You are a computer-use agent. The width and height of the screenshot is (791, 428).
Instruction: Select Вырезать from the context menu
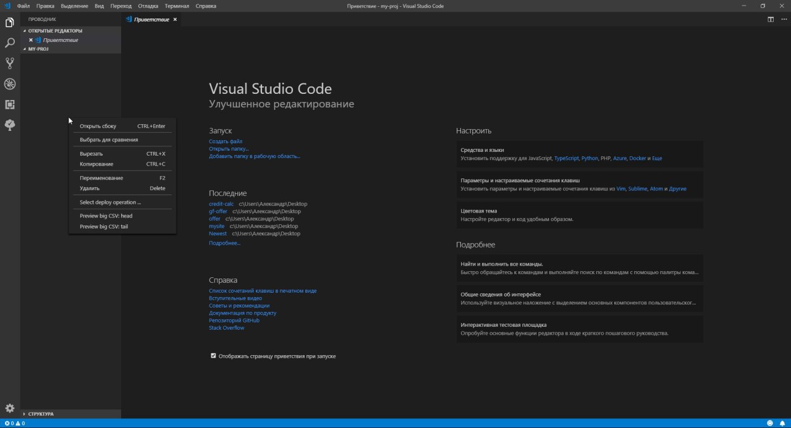122,153
